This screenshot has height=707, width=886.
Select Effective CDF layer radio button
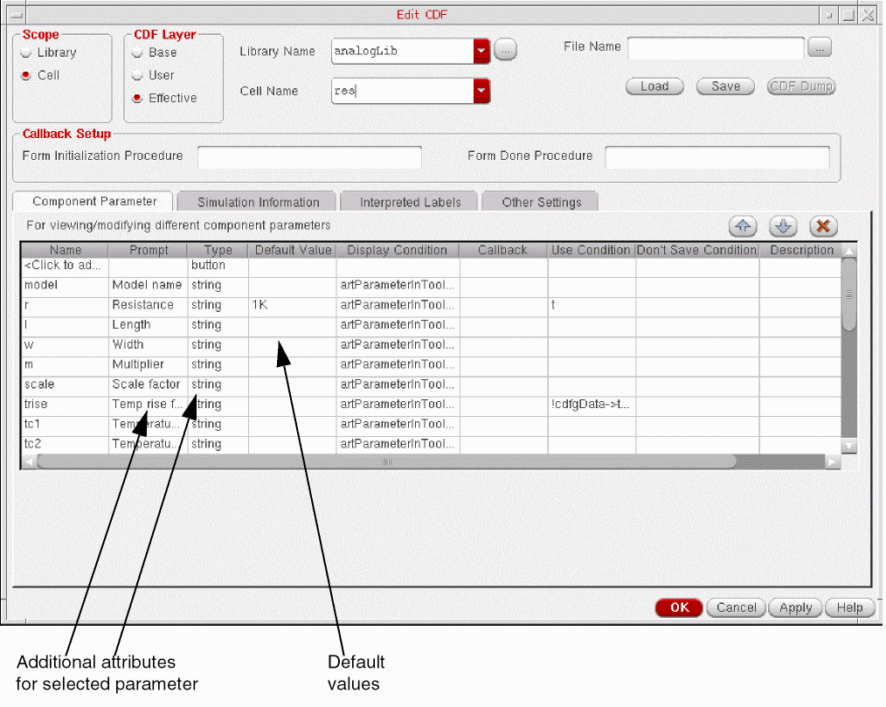[x=137, y=99]
